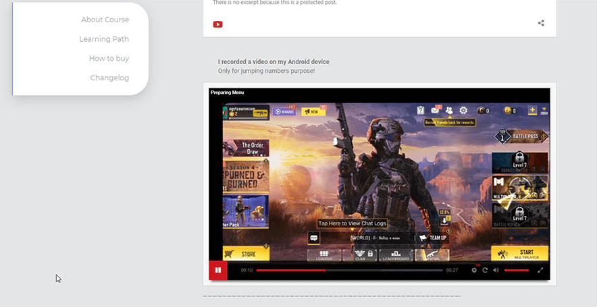This screenshot has height=307, width=597.
Task: Open video player settings gear
Action: pos(474,270)
